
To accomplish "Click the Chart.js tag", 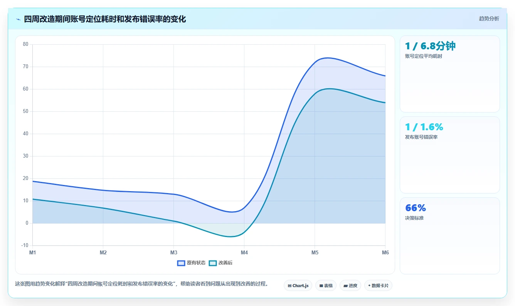I will tap(298, 286).
